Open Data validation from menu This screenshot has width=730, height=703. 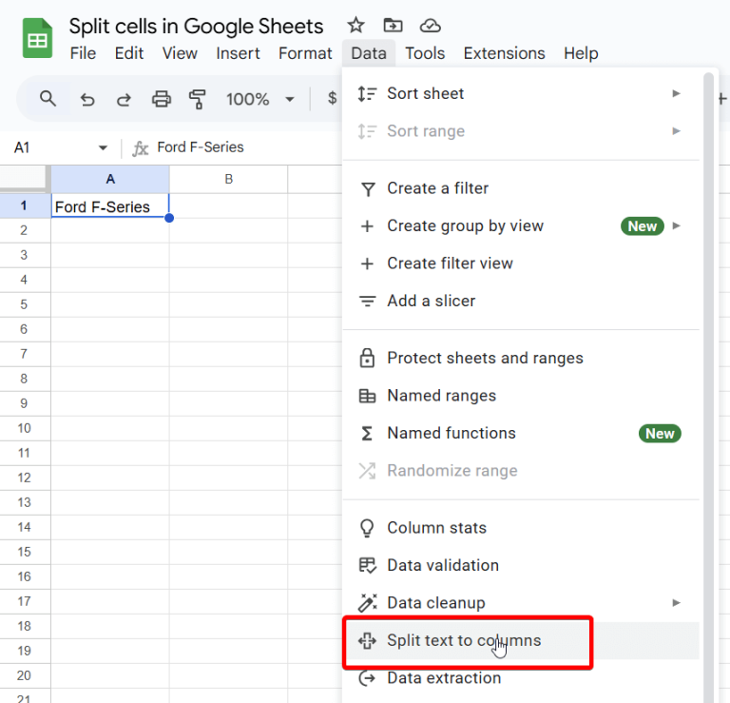(442, 565)
